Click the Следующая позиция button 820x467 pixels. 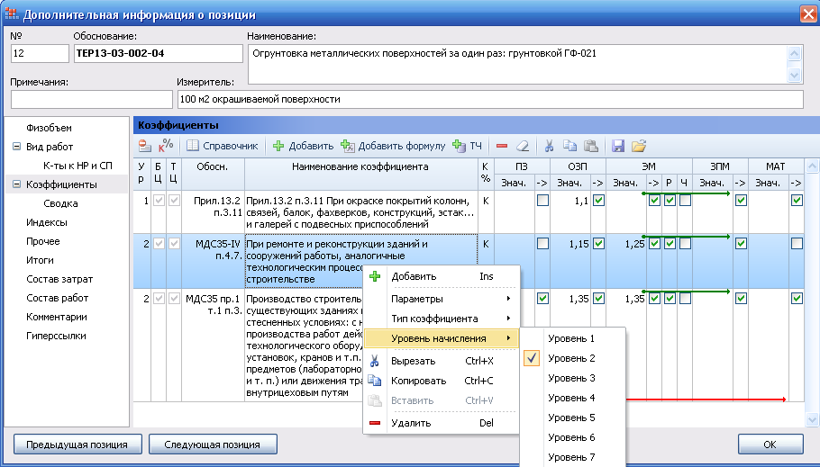pos(212,445)
